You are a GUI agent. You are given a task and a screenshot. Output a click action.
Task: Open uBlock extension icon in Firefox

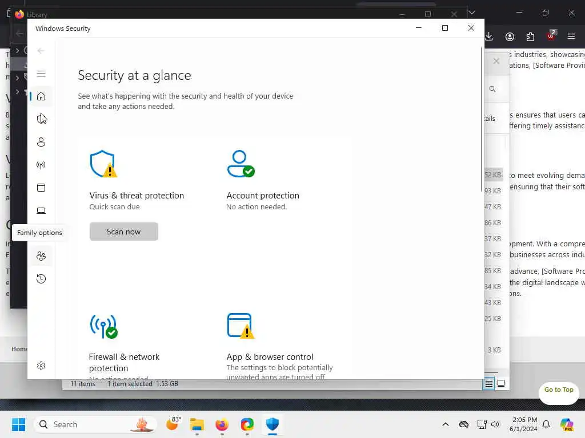[551, 36]
